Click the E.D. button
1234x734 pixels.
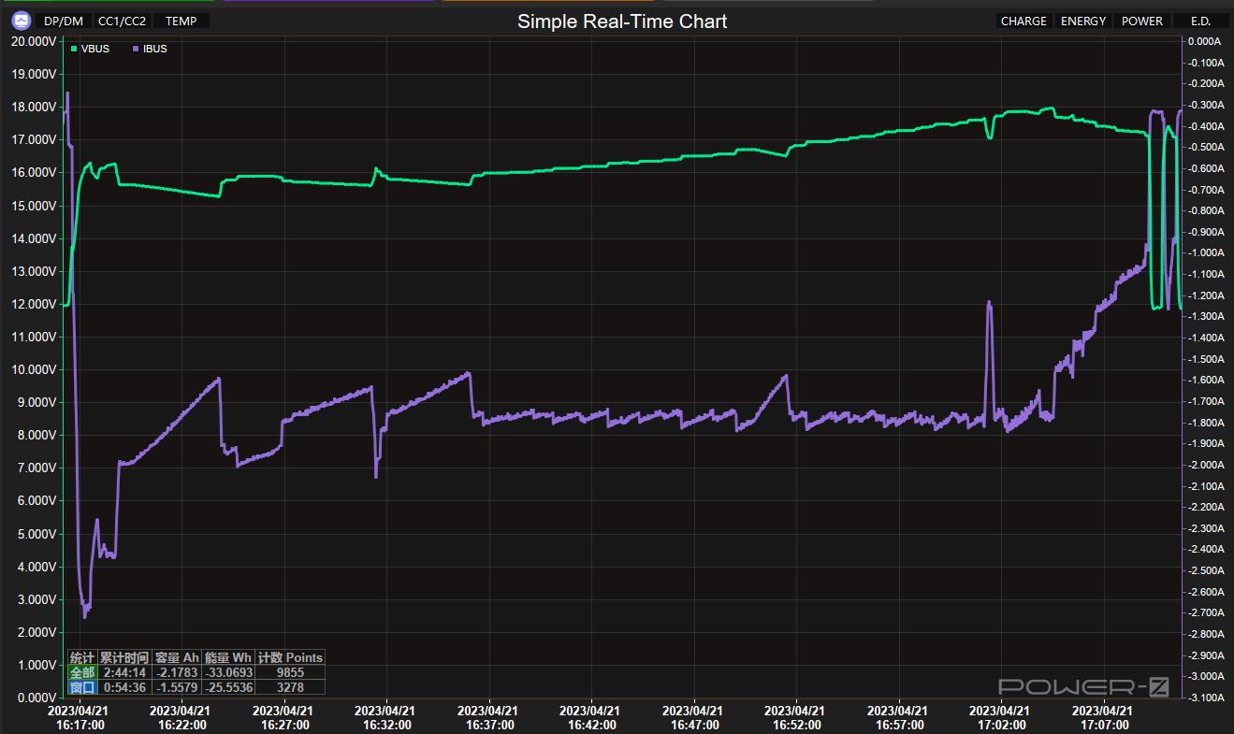1200,21
